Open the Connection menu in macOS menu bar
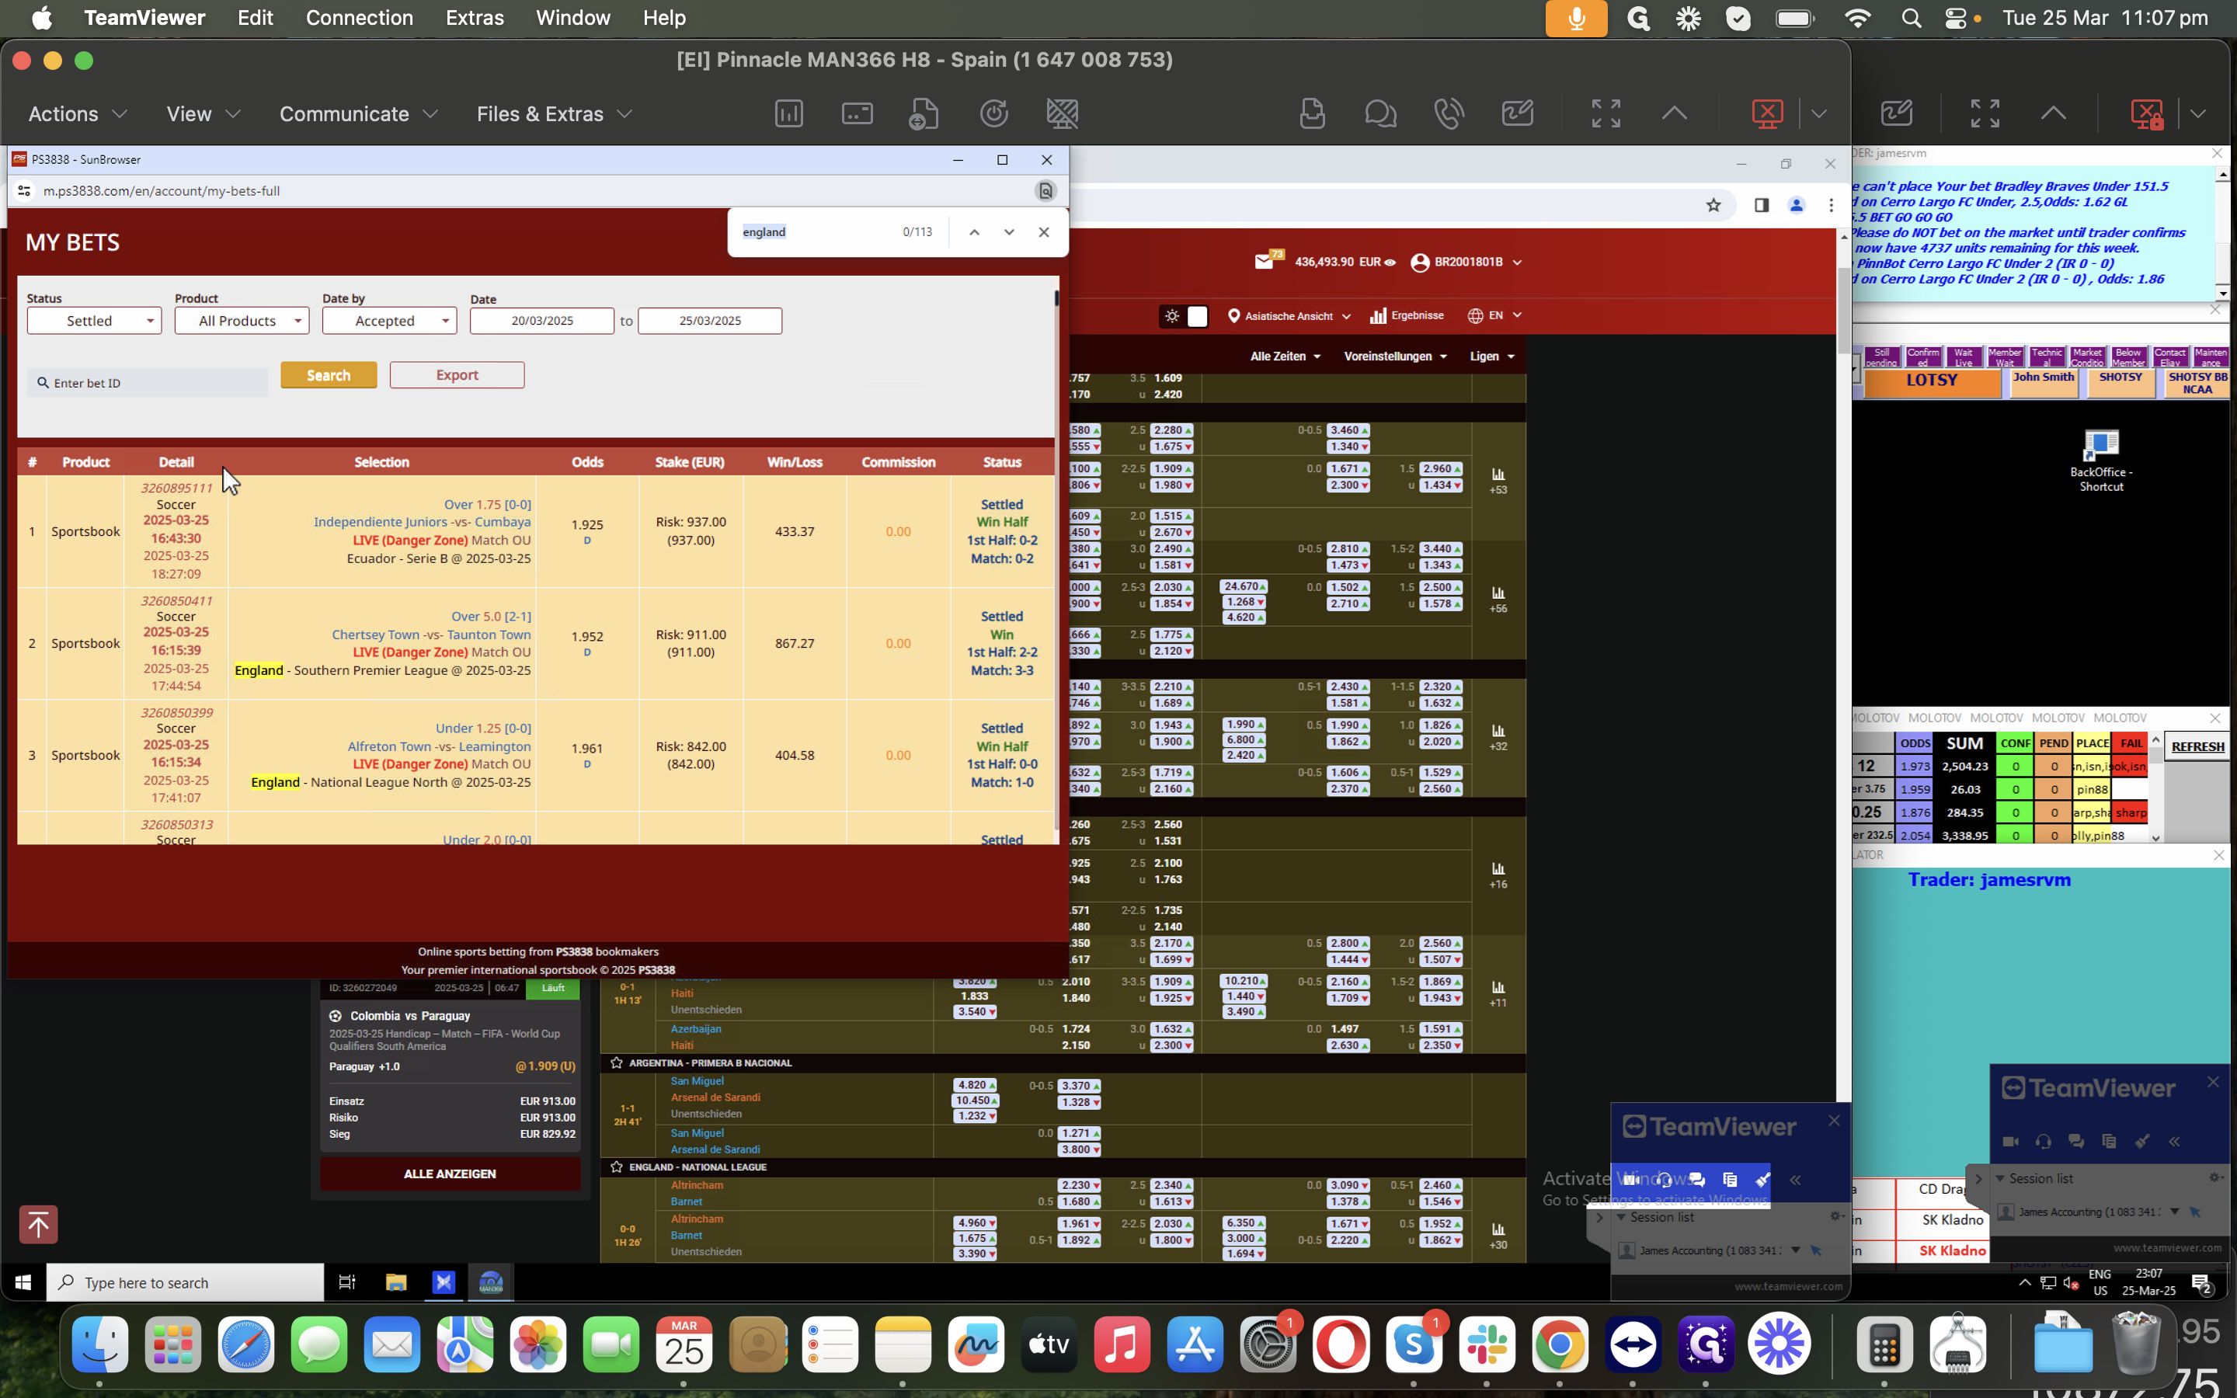2237x1398 pixels. (x=359, y=18)
